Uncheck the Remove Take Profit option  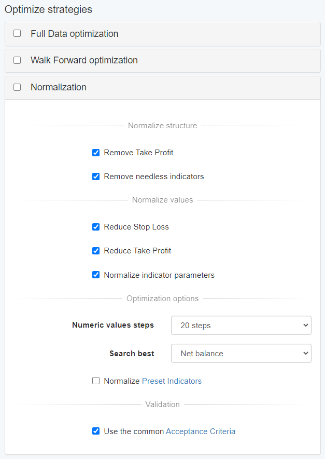coord(96,153)
